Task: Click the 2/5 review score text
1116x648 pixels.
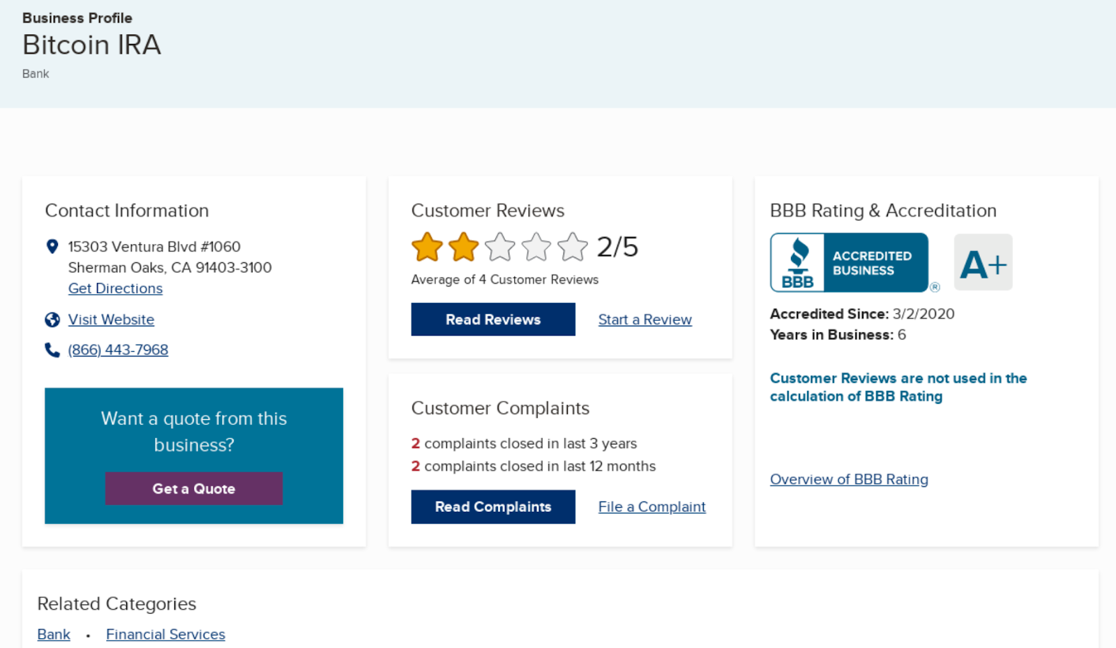Action: tap(617, 247)
